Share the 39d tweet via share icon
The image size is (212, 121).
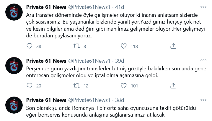pos(173,86)
